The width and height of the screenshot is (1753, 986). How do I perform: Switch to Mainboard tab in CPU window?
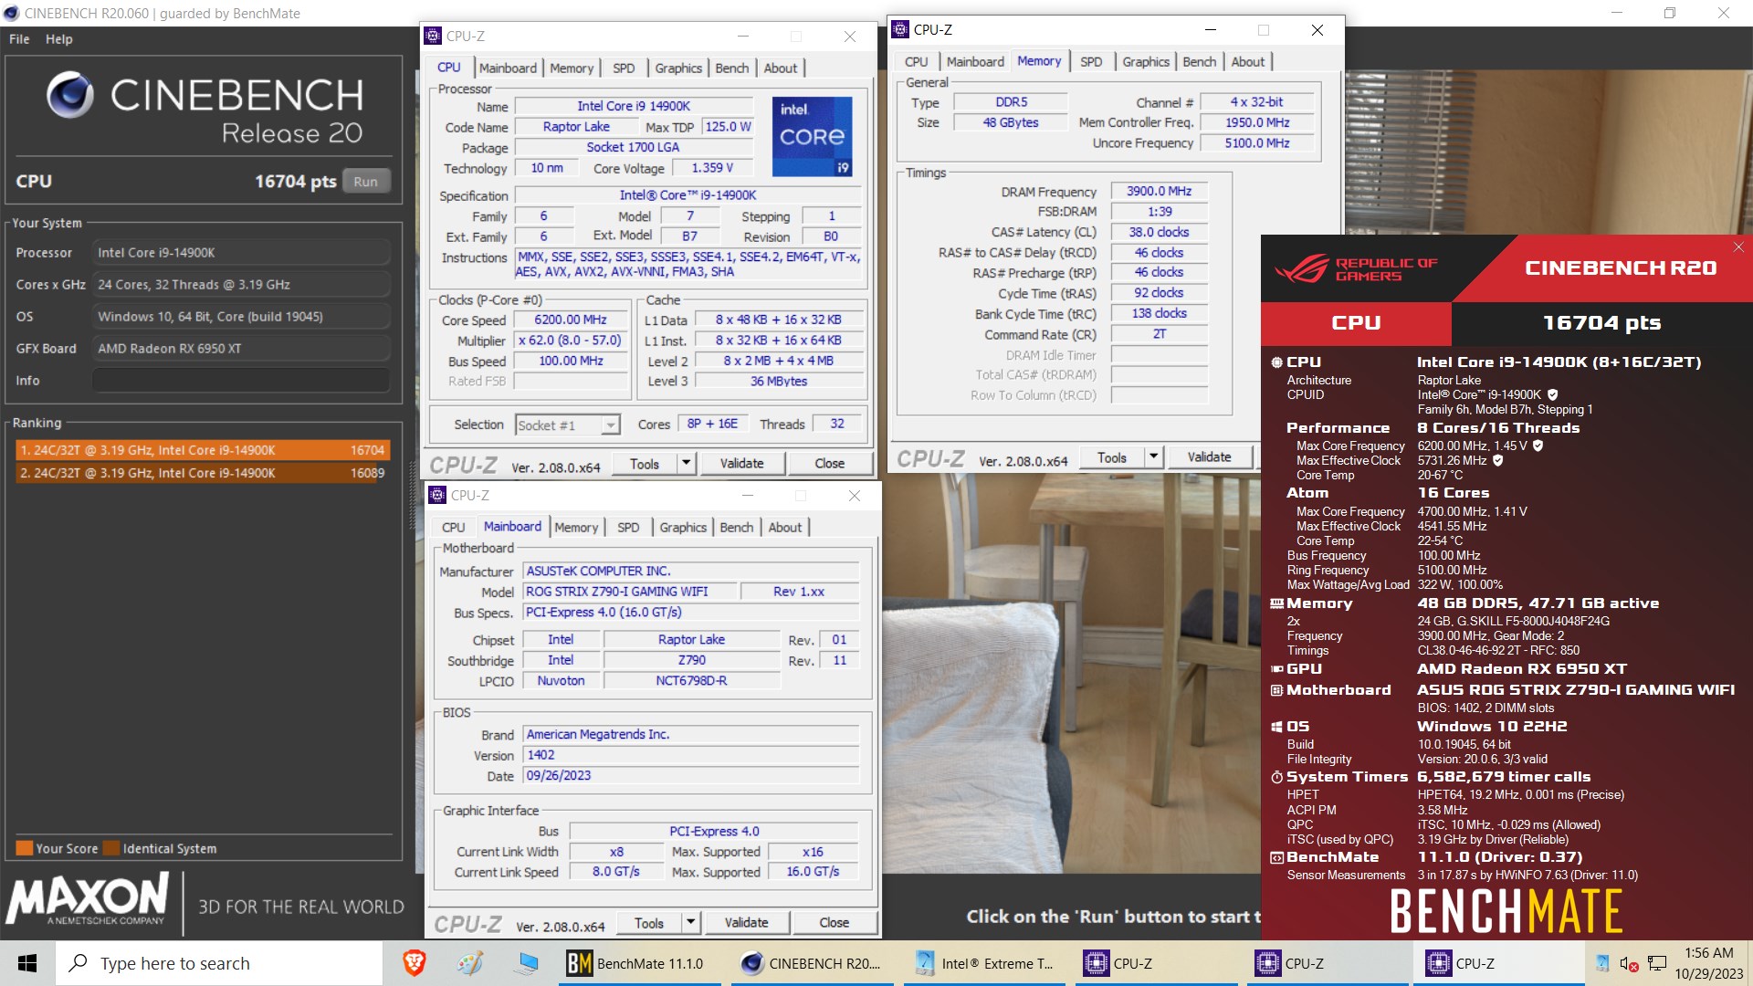coord(508,68)
